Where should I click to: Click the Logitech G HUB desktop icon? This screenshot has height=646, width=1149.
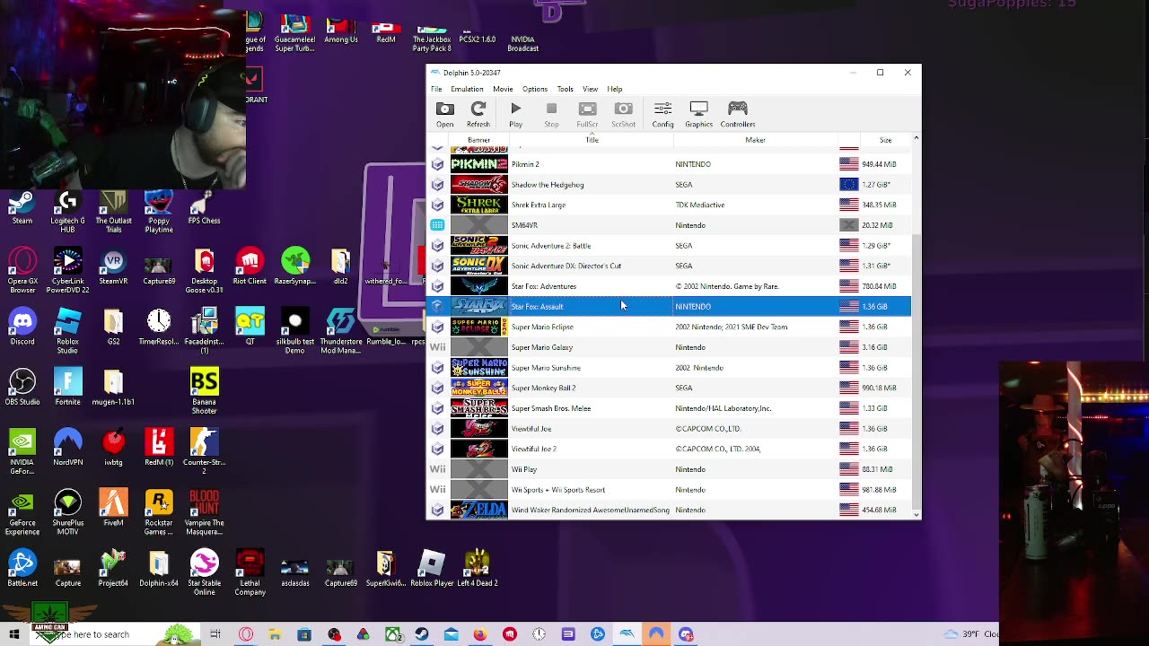point(67,213)
